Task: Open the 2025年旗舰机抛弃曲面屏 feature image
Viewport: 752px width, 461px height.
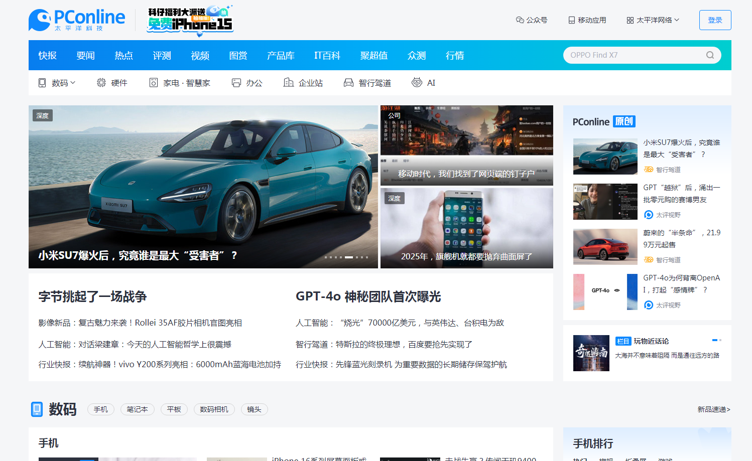Action: [467, 228]
